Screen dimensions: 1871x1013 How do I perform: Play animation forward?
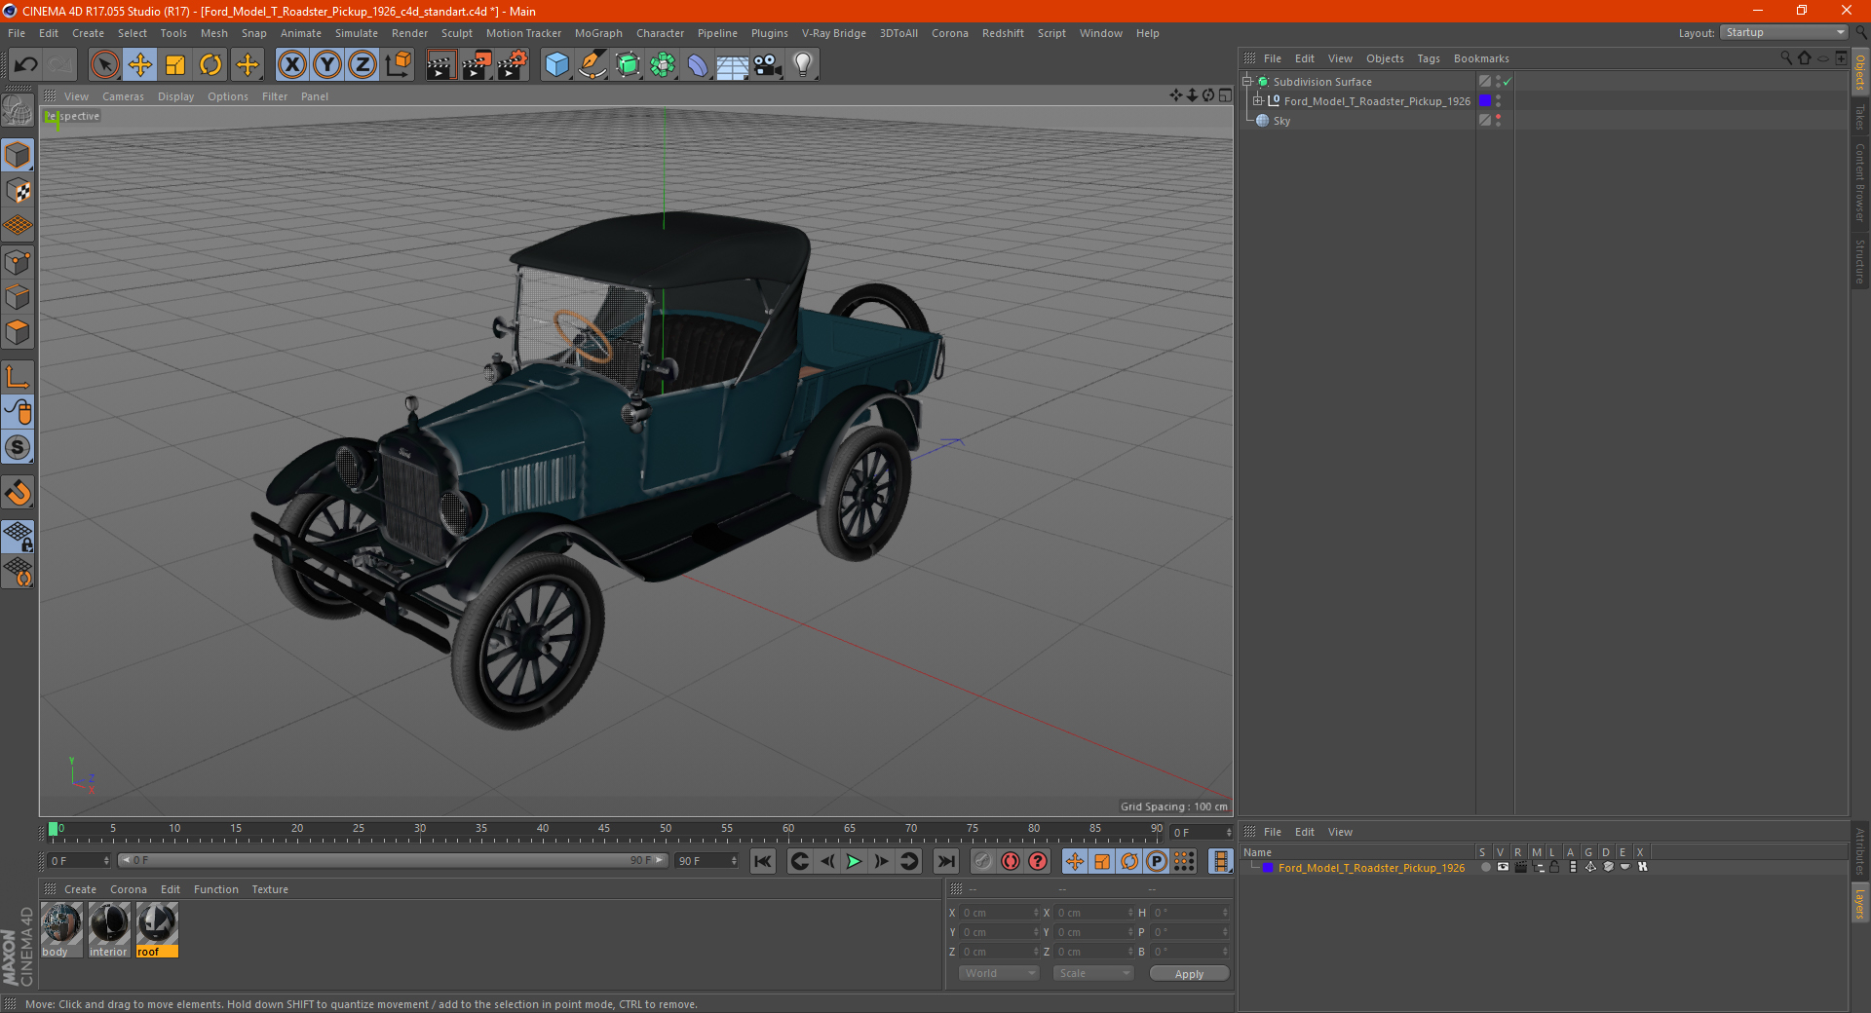[854, 861]
